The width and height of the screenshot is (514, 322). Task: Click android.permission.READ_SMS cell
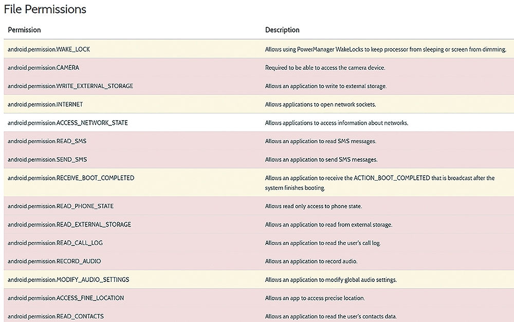(x=47, y=141)
